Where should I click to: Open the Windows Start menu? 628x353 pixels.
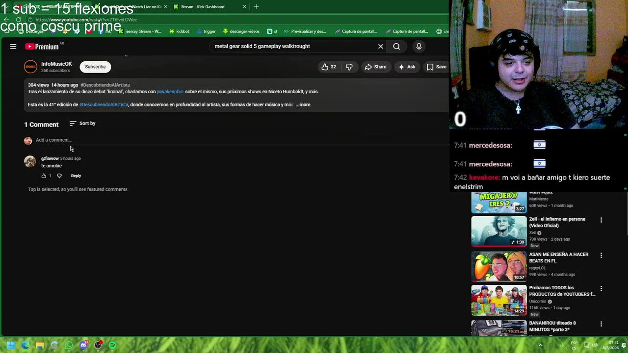[11, 346]
